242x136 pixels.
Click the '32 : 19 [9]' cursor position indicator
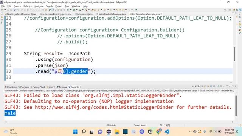tap(165, 125)
